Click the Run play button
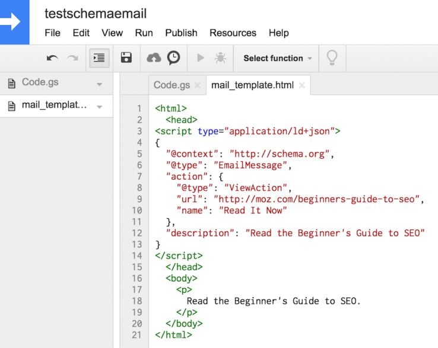 (x=200, y=58)
